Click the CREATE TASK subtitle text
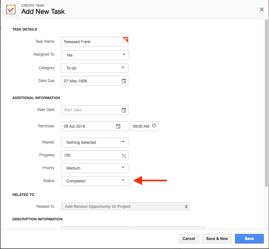The width and height of the screenshot is (269, 249). click(33, 5)
